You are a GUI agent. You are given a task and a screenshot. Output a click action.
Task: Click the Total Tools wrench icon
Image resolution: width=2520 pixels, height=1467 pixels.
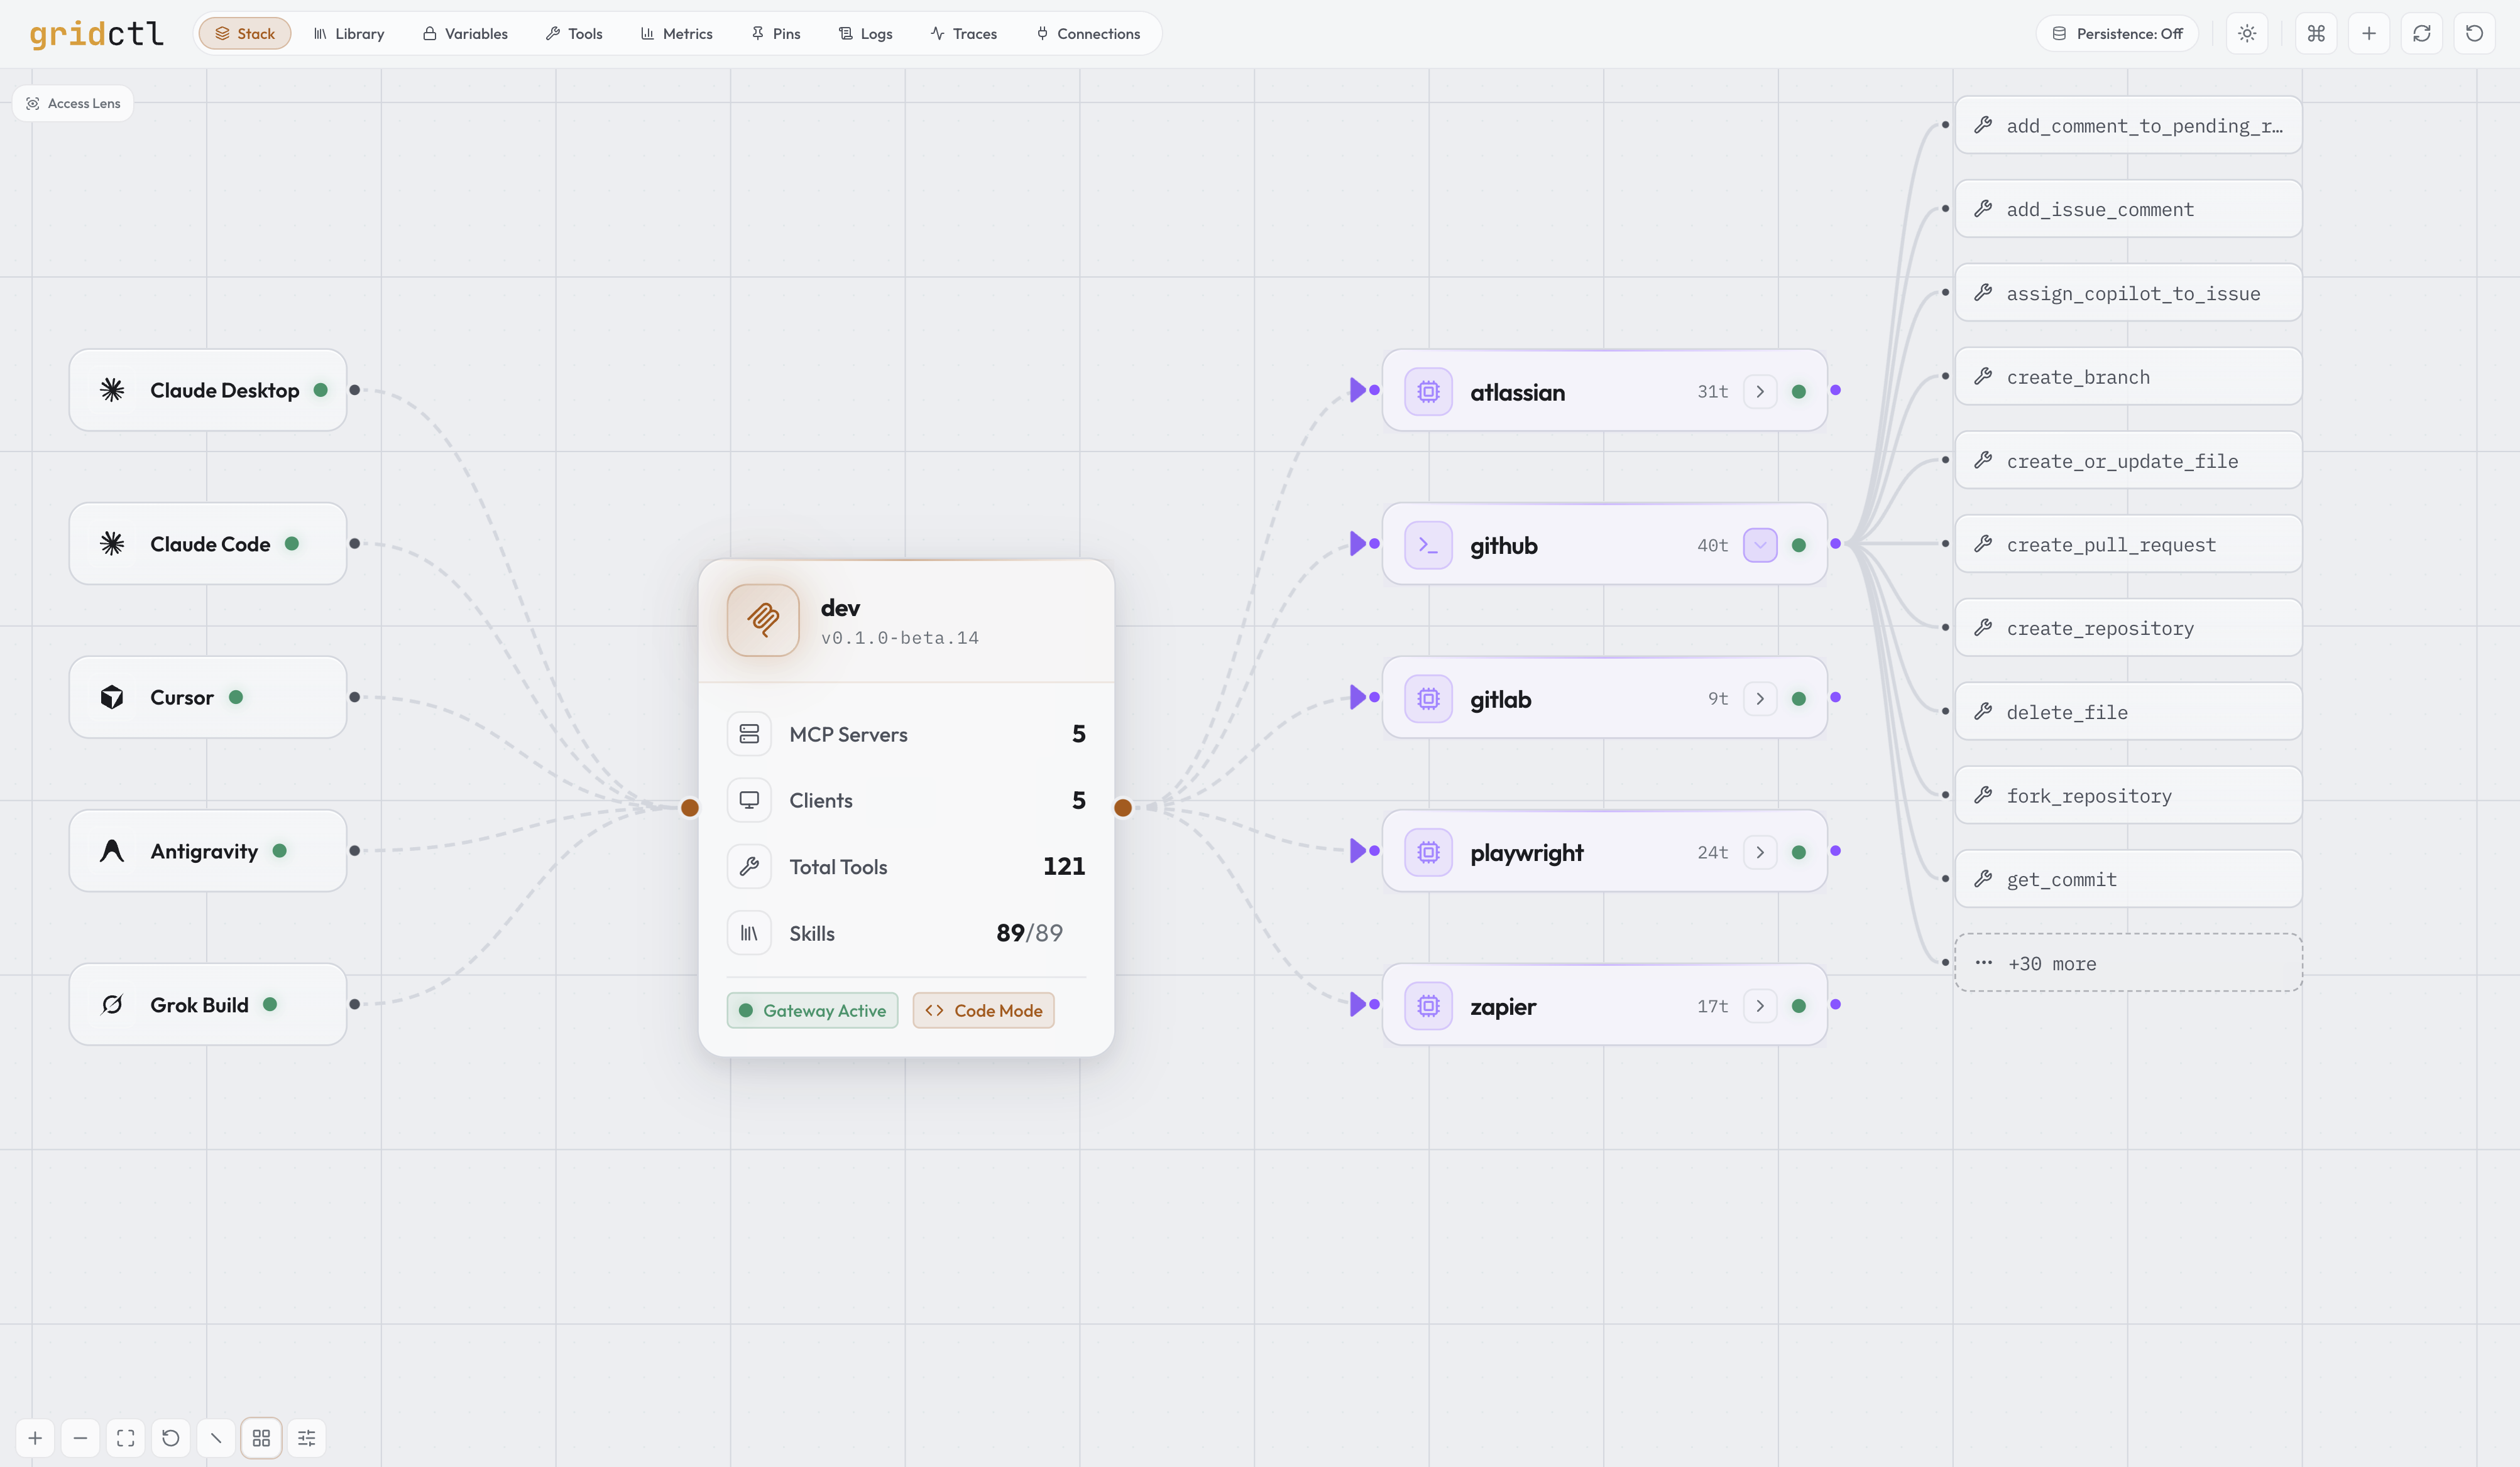pyautogui.click(x=749, y=867)
